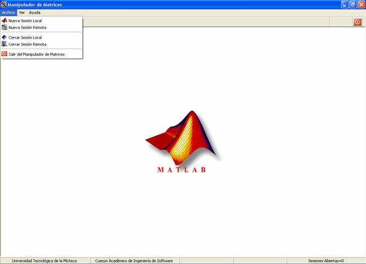This screenshot has height=264, width=366.
Task: Open the Archivo menu
Action: [8, 13]
